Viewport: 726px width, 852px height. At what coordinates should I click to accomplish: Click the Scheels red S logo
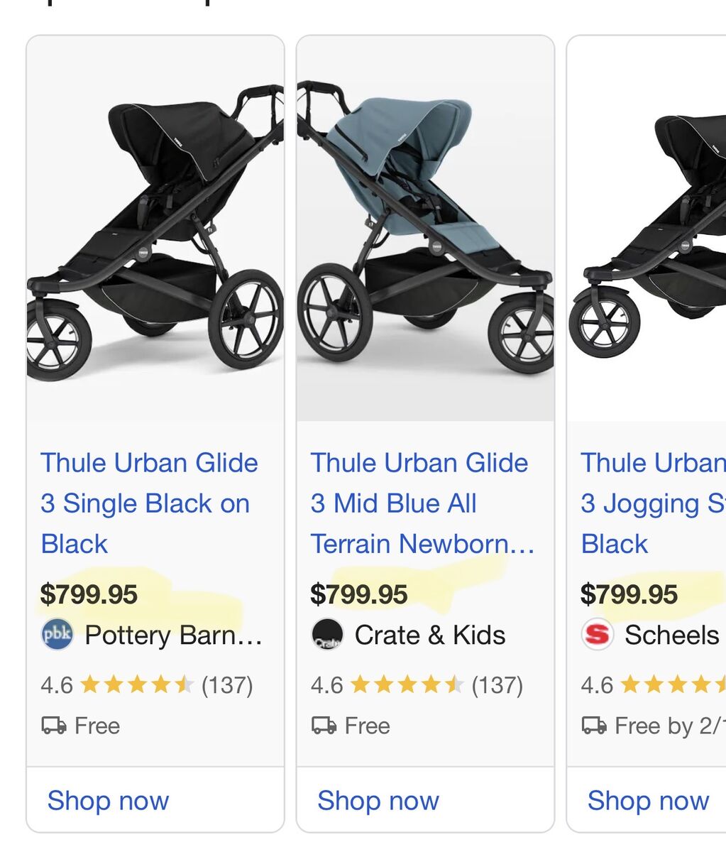point(598,634)
